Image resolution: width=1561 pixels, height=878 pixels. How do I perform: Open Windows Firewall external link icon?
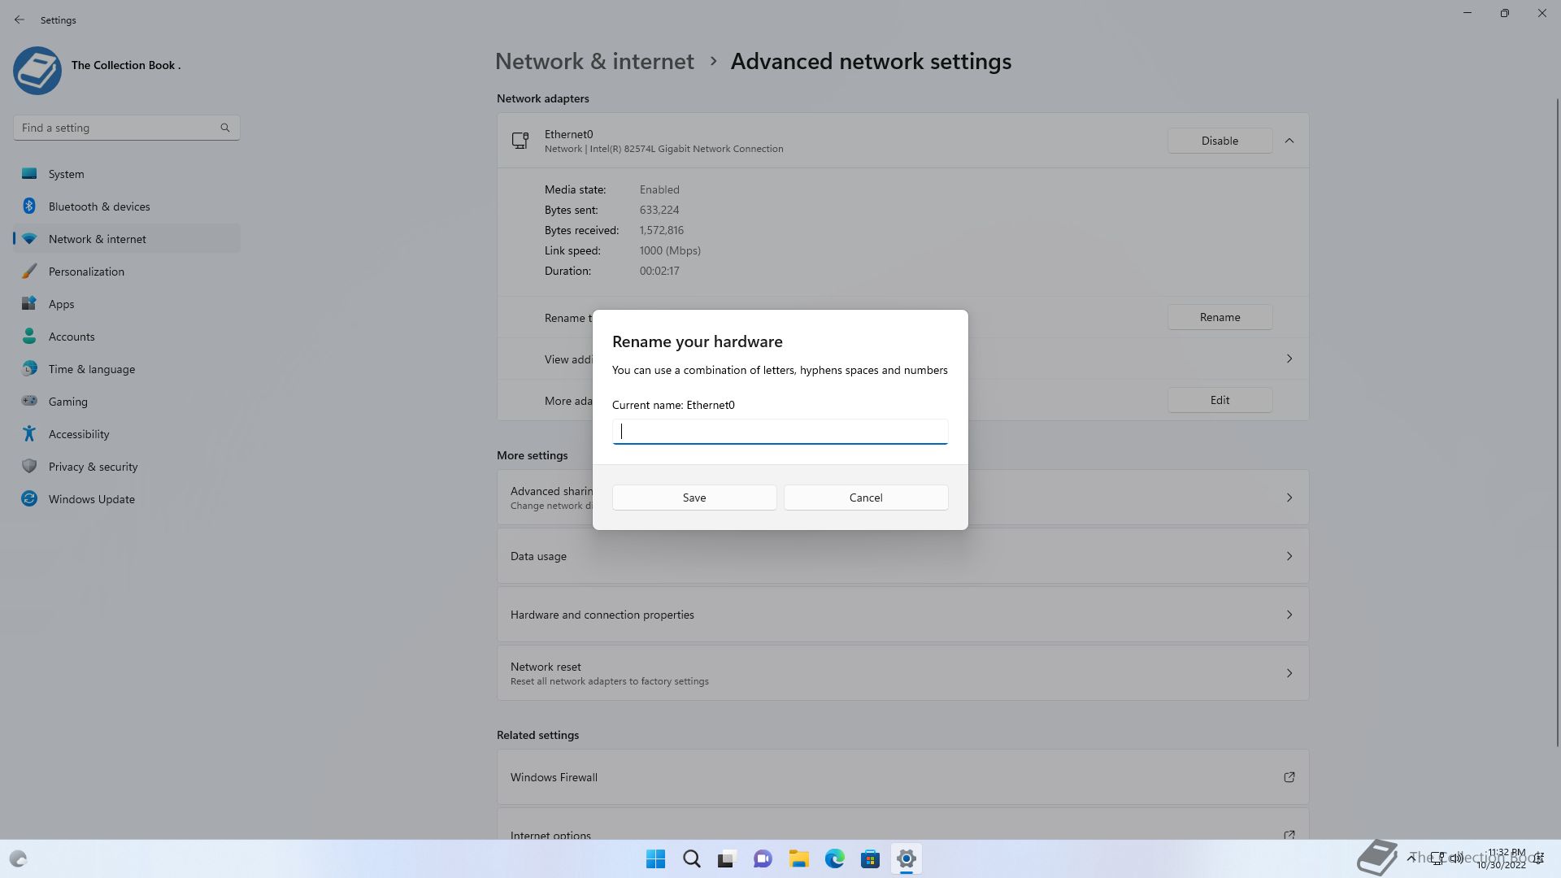click(x=1289, y=777)
